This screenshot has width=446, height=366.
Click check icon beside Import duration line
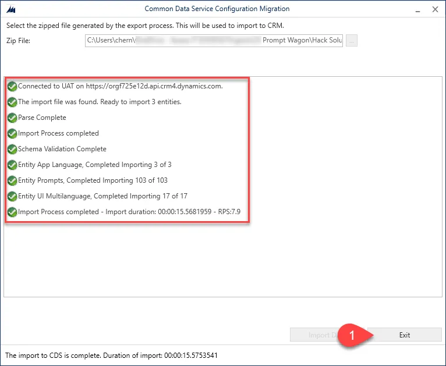click(12, 212)
